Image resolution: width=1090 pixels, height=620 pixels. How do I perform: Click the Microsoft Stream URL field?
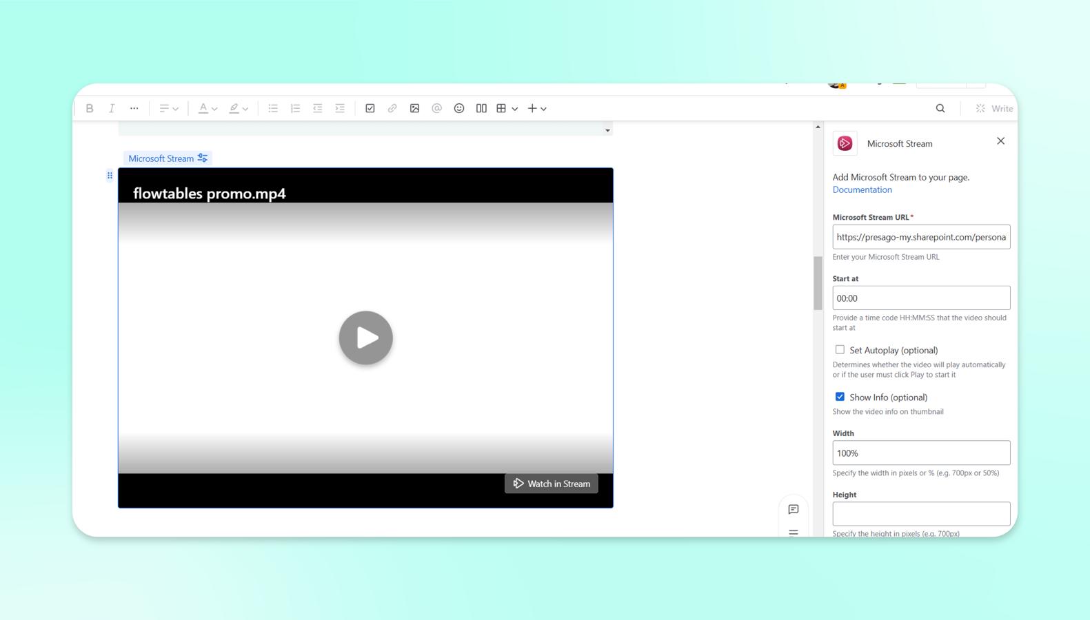pyautogui.click(x=920, y=237)
